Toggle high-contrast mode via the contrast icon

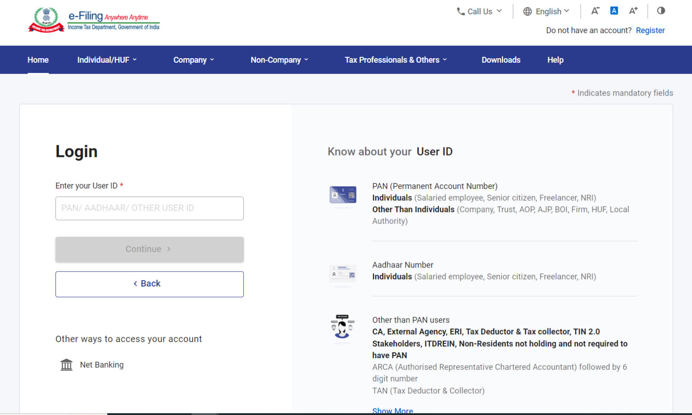(660, 10)
